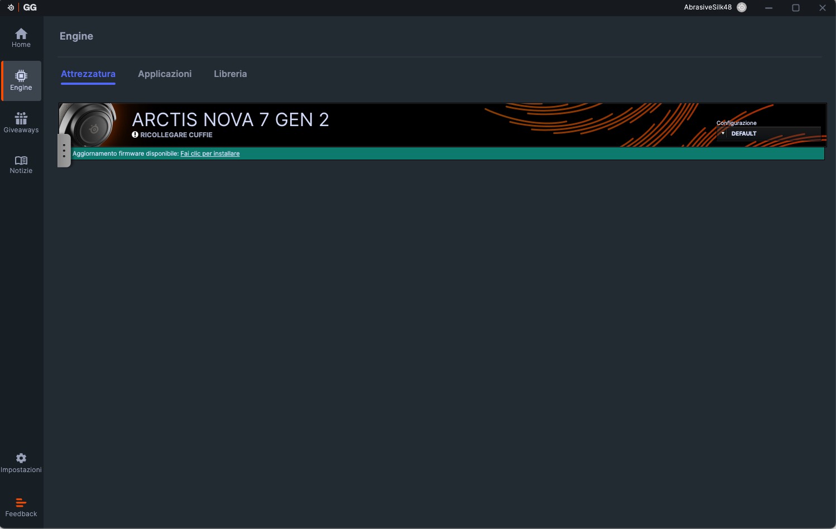The width and height of the screenshot is (836, 529).
Task: Click the AbrasiveSilk48 username
Action: tap(708, 7)
